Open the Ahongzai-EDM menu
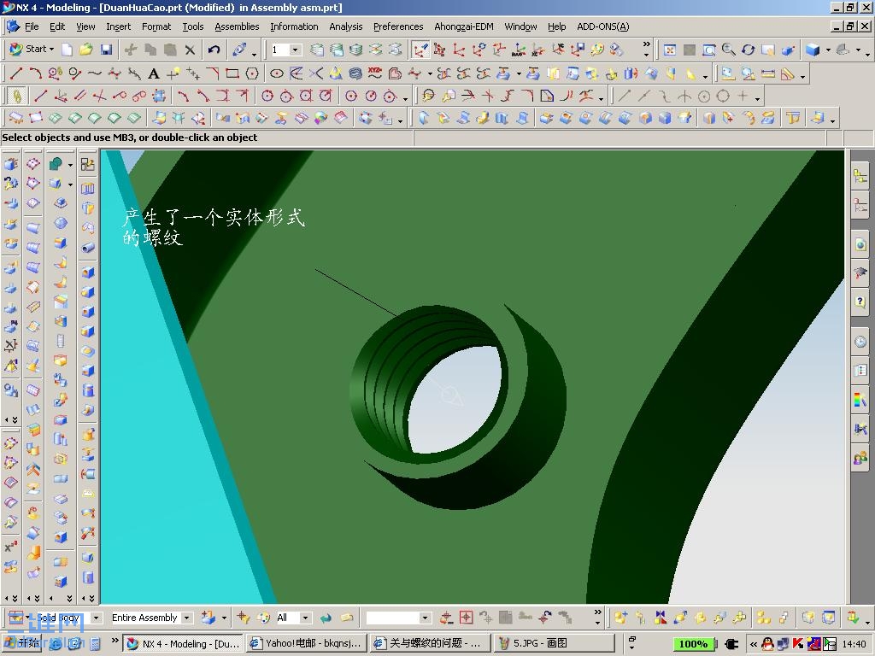Image resolution: width=875 pixels, height=656 pixels. pyautogui.click(x=464, y=26)
